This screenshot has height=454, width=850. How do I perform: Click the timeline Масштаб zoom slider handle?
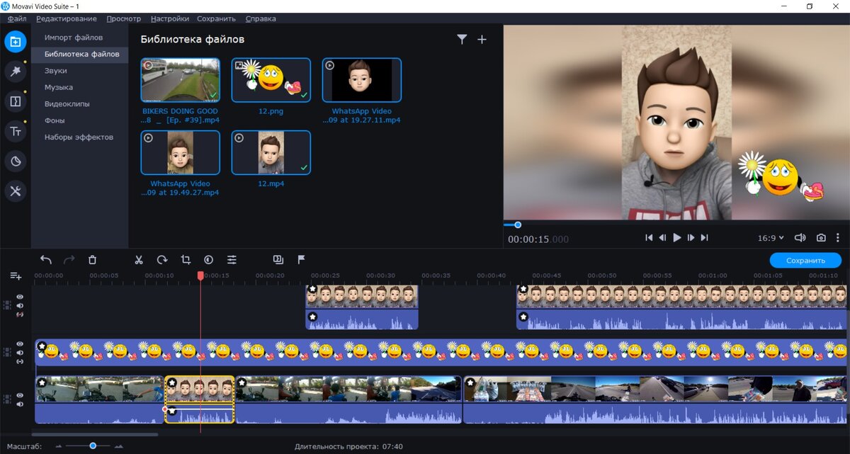93,446
